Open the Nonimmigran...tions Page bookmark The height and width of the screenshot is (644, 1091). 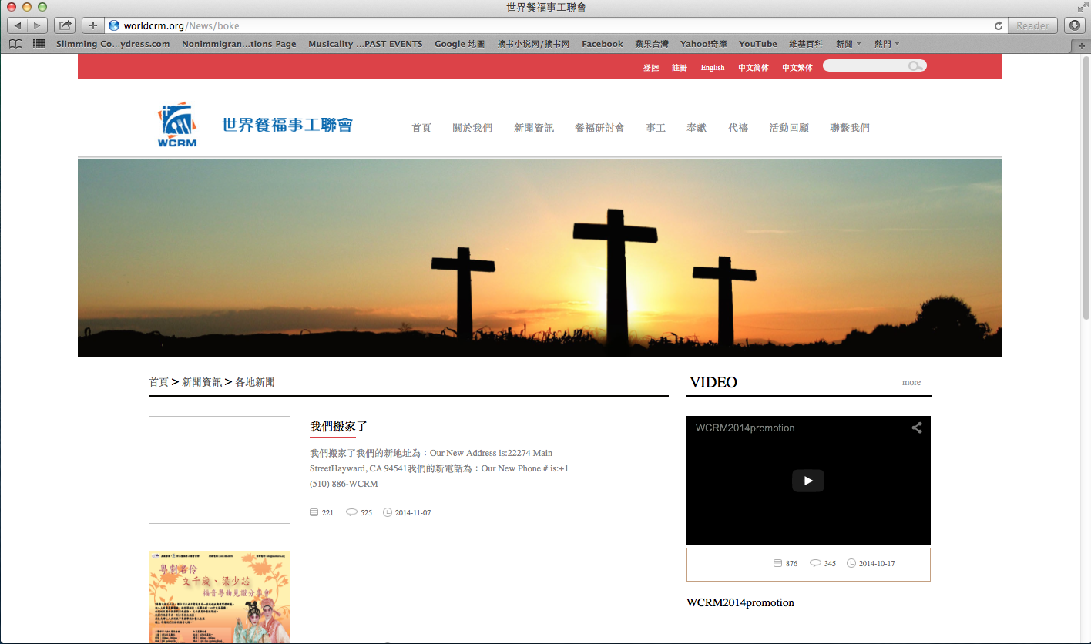pos(239,44)
